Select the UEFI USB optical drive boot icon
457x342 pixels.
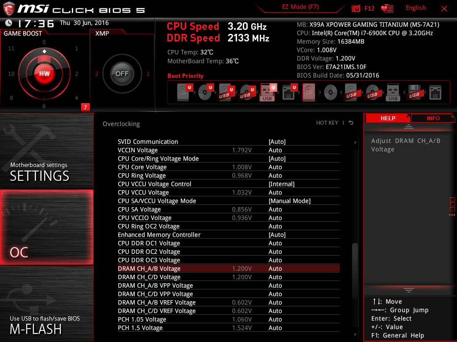pyautogui.click(x=247, y=92)
